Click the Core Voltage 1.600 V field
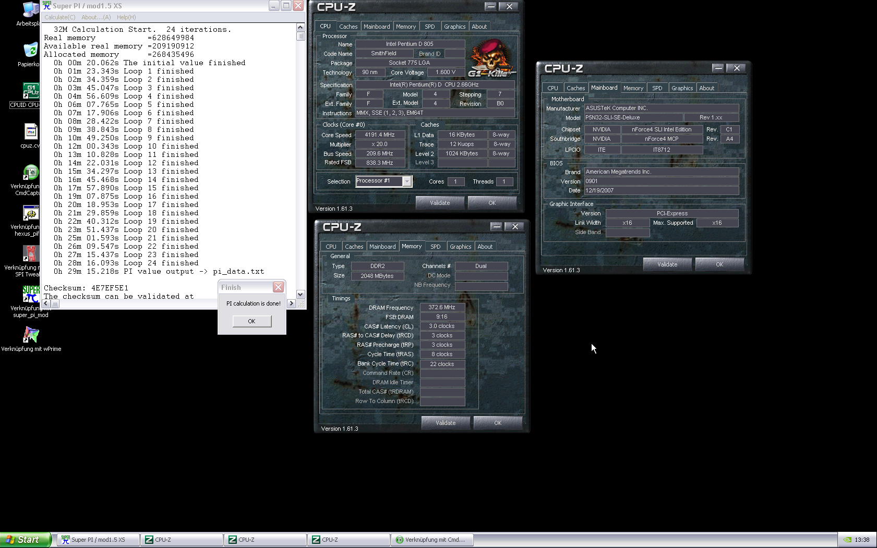Image resolution: width=877 pixels, height=548 pixels. tap(446, 72)
